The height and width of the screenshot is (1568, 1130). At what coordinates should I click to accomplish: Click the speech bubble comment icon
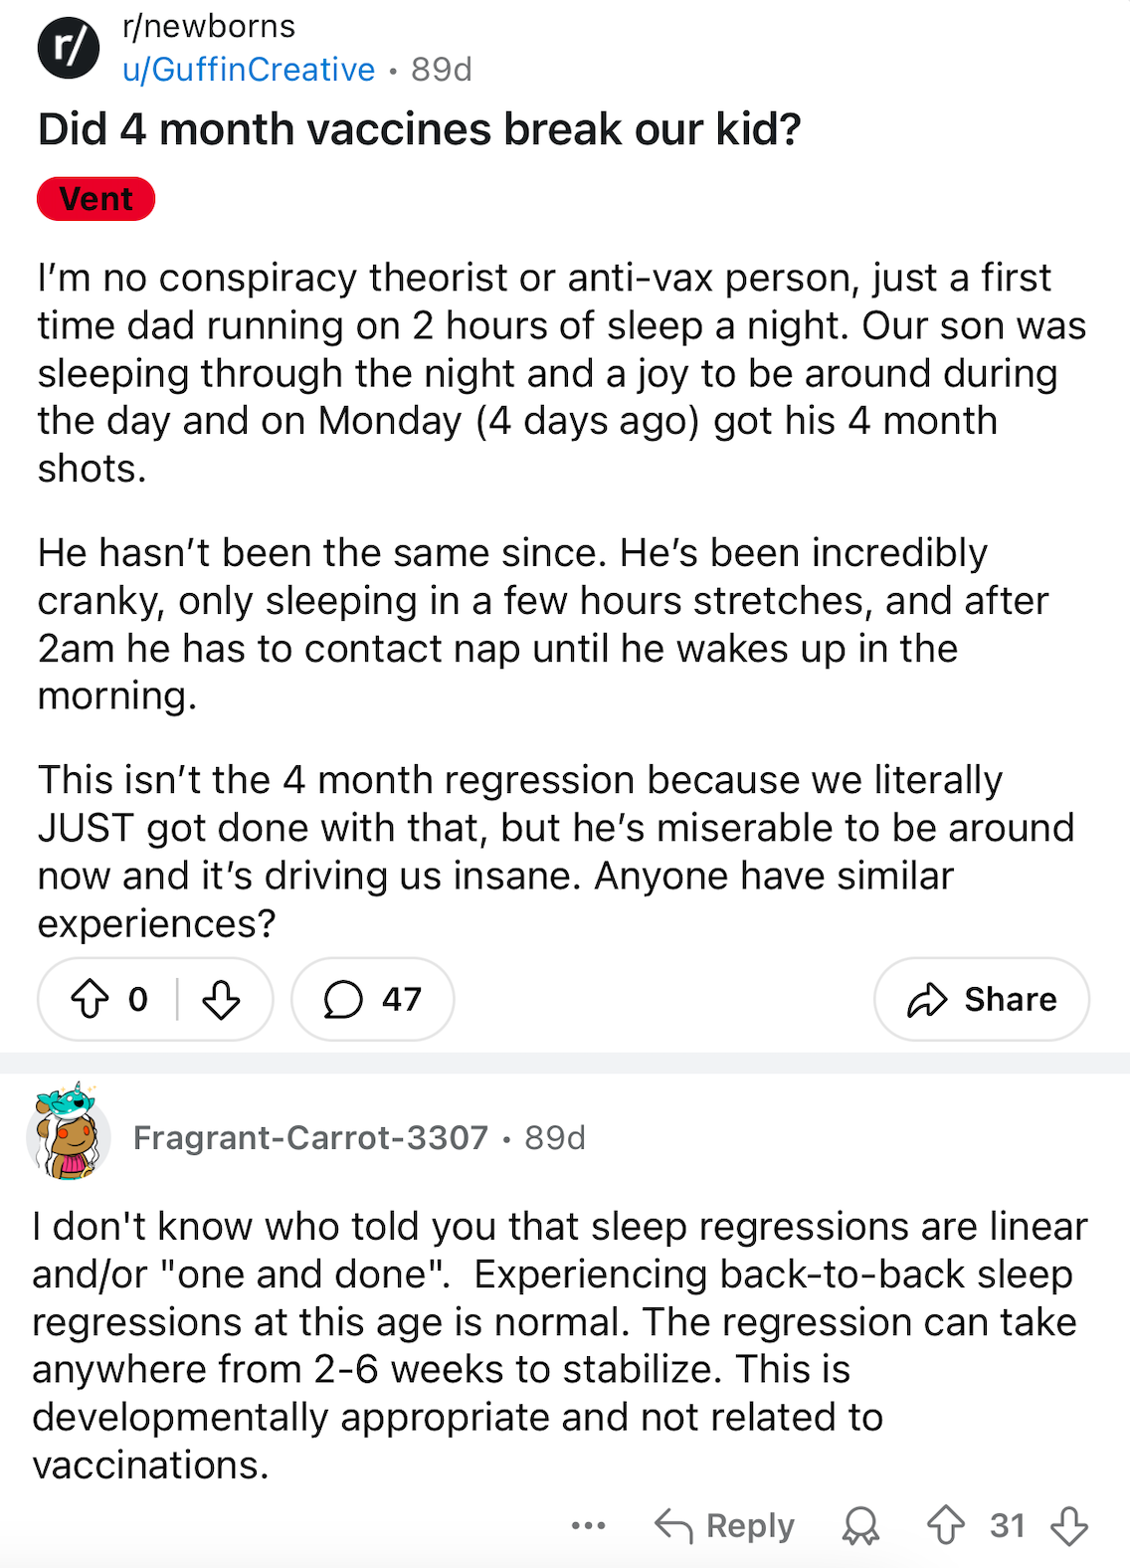(x=343, y=999)
